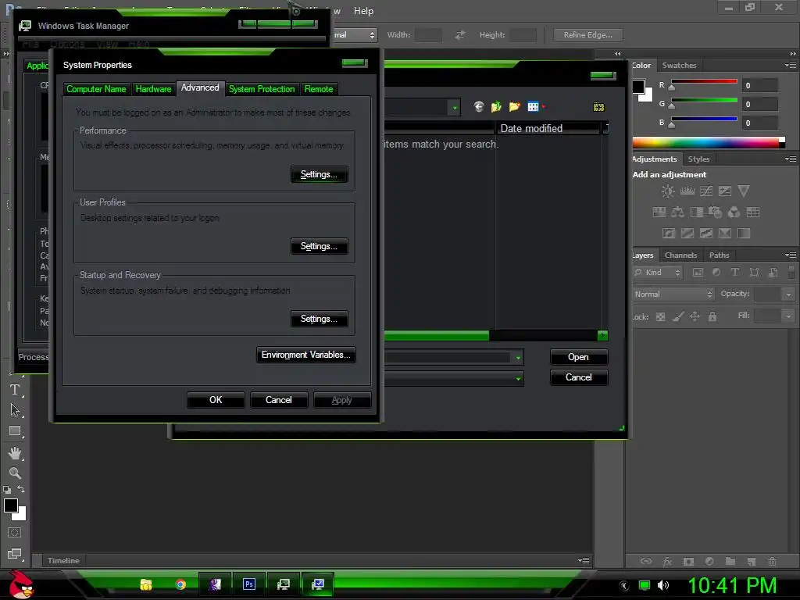800x600 pixels.
Task: Click the black foreground color swatch in Color panel
Action: coord(637,87)
